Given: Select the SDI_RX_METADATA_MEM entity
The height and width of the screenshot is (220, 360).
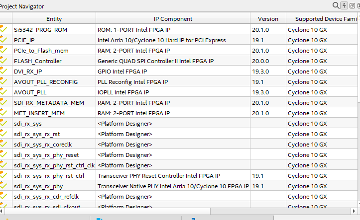Looking at the screenshot, I should point(49,103).
